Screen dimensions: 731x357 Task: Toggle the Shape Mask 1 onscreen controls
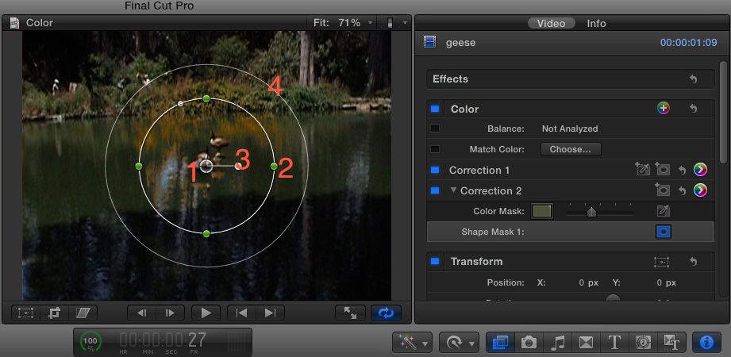tap(663, 232)
